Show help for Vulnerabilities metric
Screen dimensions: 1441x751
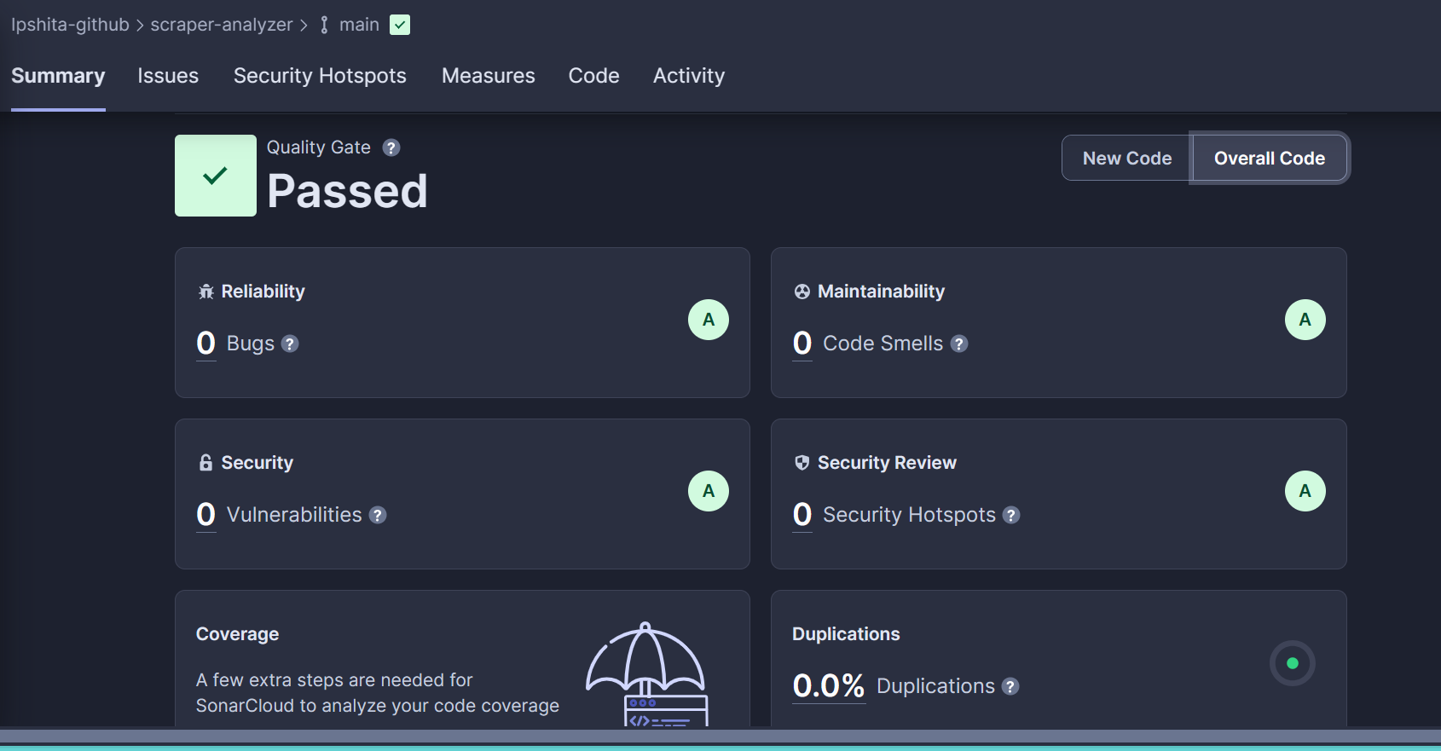(x=378, y=515)
